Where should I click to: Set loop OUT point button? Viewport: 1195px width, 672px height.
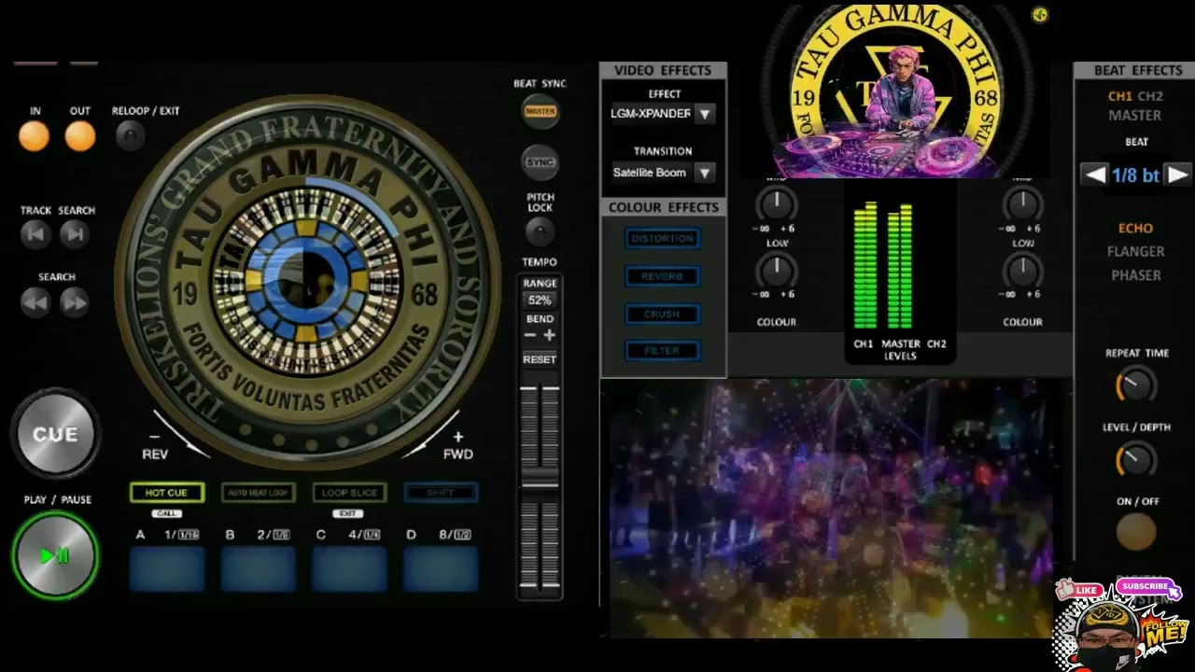[x=80, y=137]
